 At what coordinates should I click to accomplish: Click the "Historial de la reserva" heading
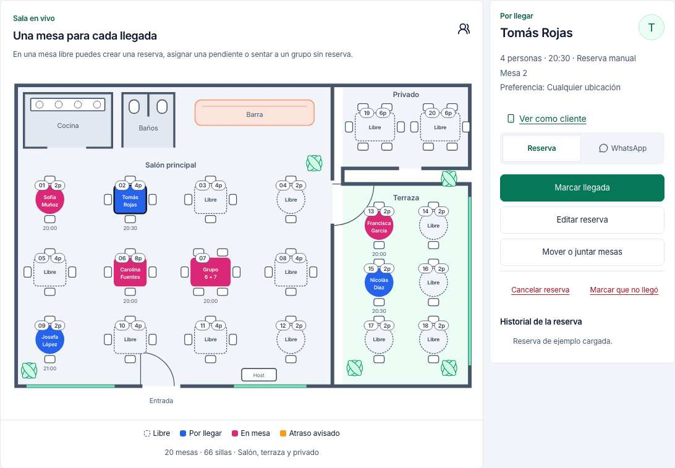tap(541, 321)
